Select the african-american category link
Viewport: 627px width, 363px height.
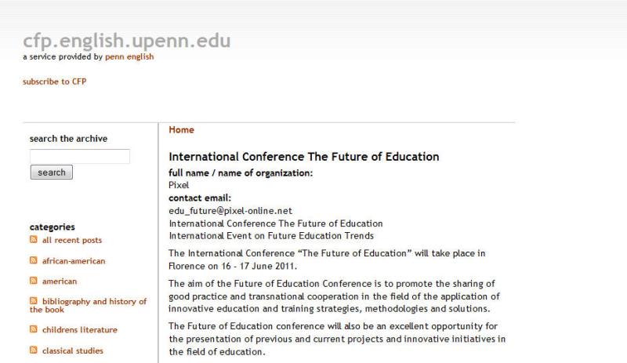pyautogui.click(x=74, y=261)
